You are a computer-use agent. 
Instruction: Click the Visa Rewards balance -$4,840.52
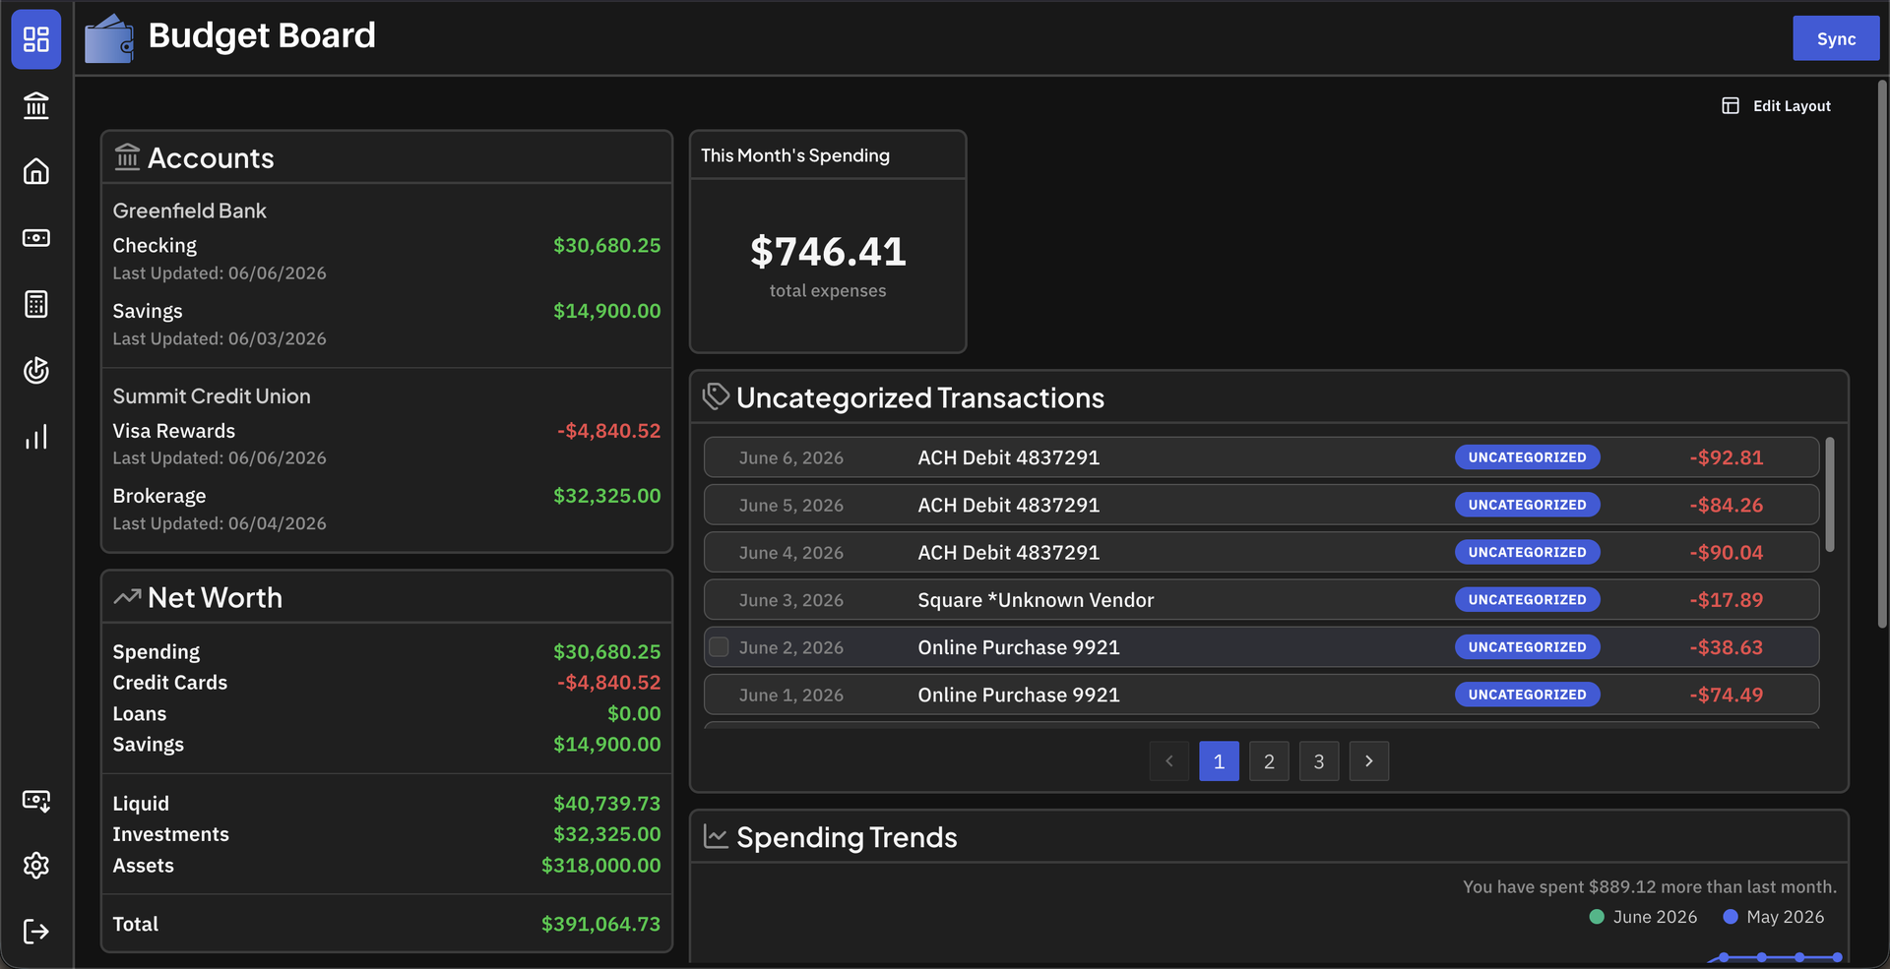coord(608,431)
